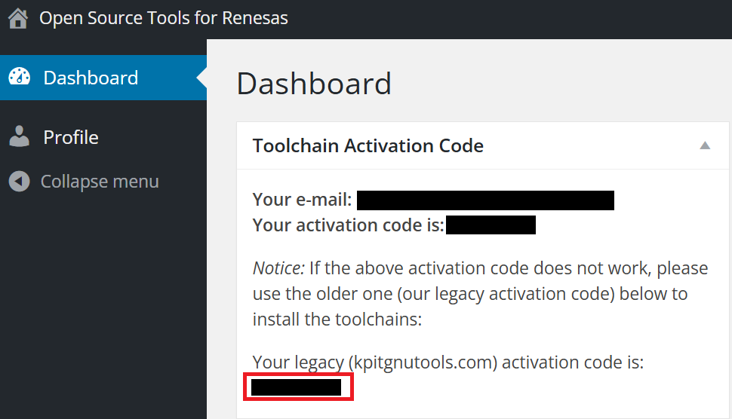Visit Open Source Tools for Renesas site link
Image resolution: width=732 pixels, height=419 pixels.
164,18
